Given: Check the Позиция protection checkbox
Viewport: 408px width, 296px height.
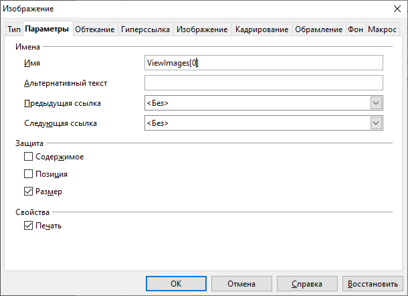Looking at the screenshot, I should pos(28,174).
